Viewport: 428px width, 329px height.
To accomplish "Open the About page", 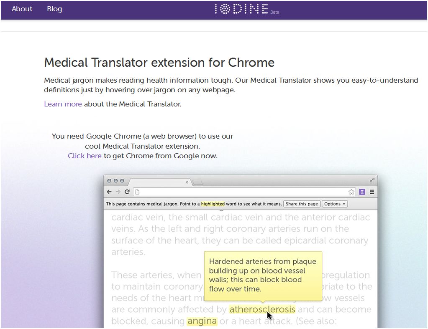I will pyautogui.click(x=22, y=9).
